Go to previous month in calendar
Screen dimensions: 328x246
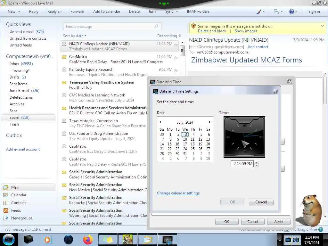pyautogui.click(x=160, y=122)
